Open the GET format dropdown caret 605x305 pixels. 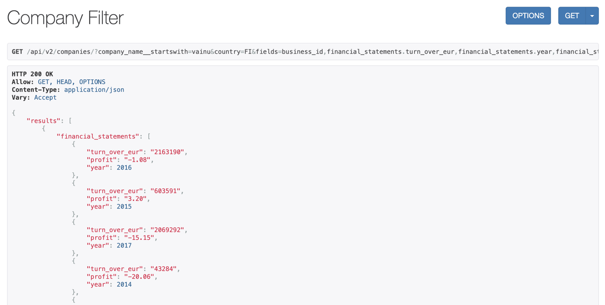pos(592,16)
